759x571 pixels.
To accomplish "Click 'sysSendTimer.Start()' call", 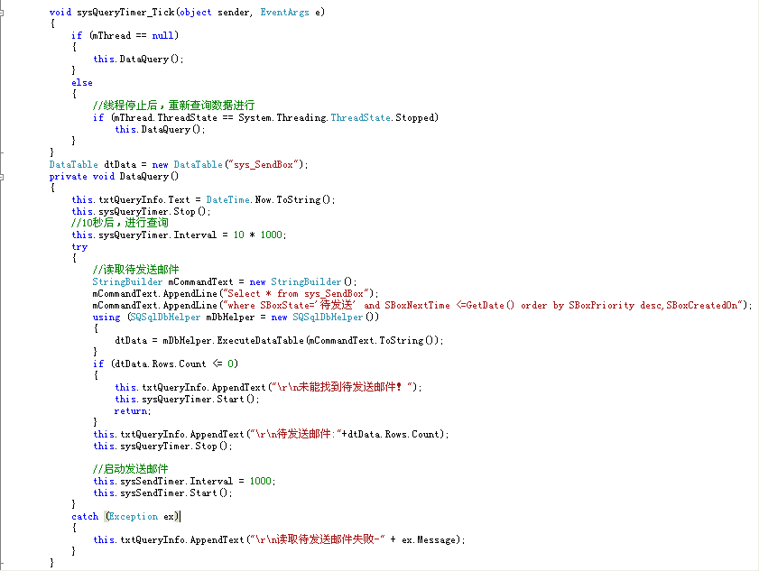I will (173, 493).
